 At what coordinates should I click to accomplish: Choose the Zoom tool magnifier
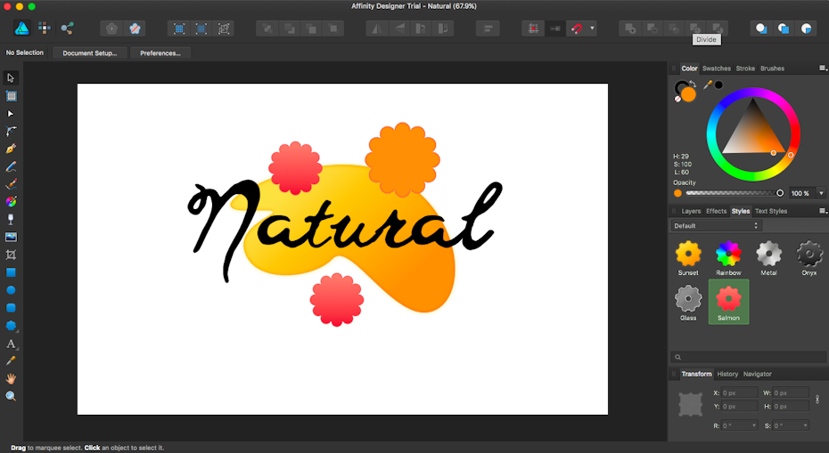[11, 396]
